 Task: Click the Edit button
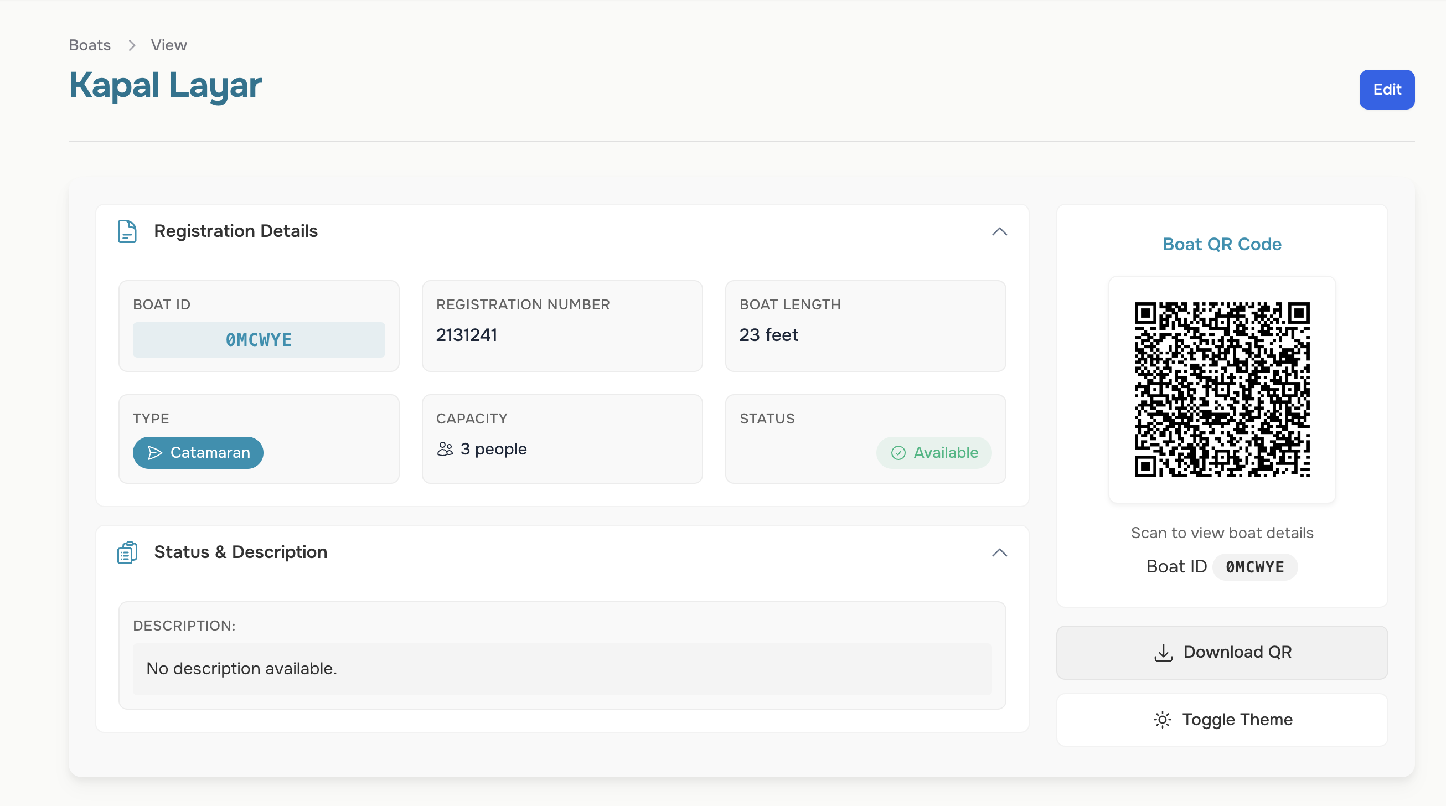point(1387,89)
